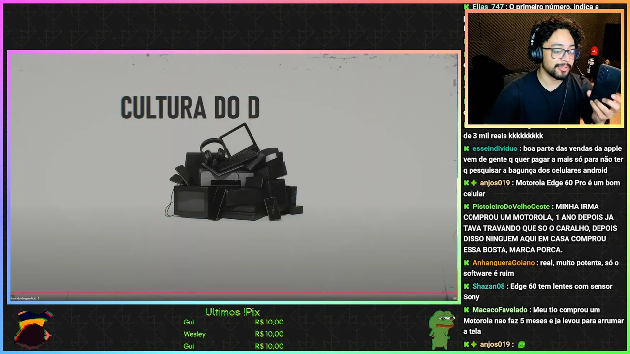Click the R$ 10,00 amount in Wesley's row
630x354 pixels.
(x=269, y=334)
